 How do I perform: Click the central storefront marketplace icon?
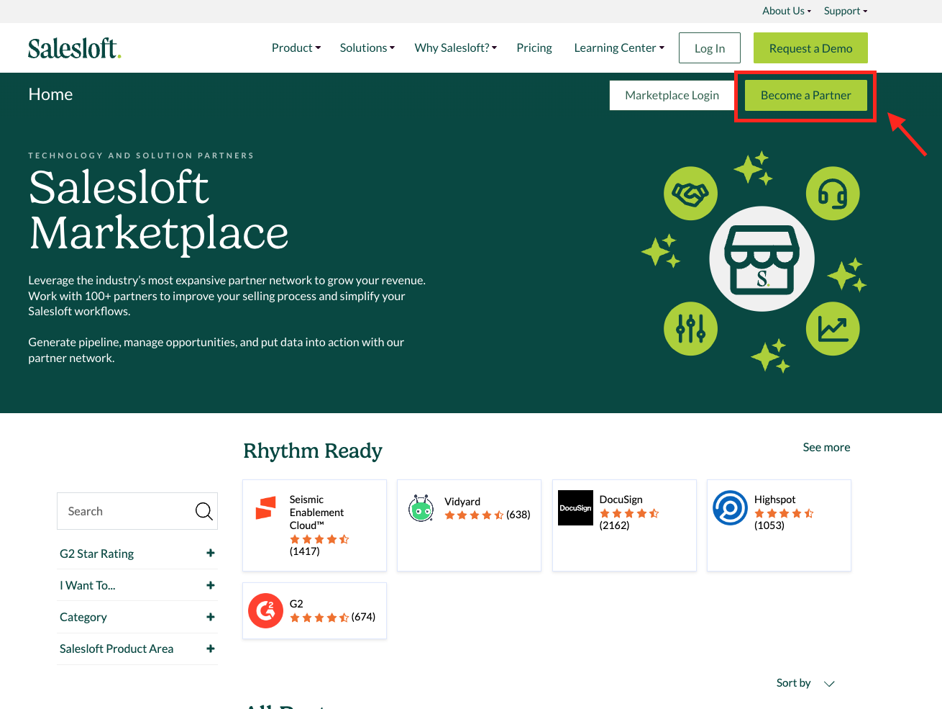(x=762, y=259)
